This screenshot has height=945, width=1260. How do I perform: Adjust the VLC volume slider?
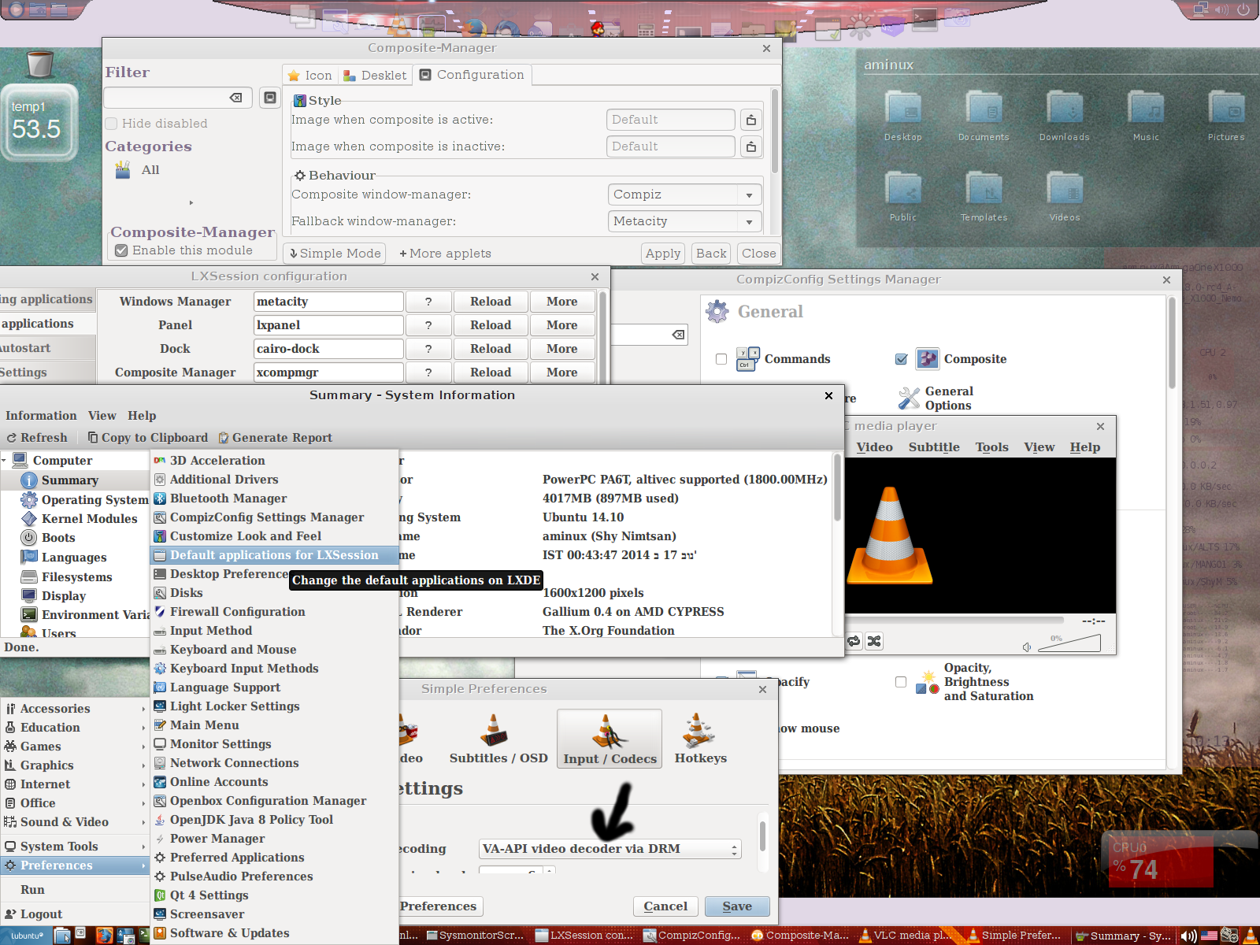pos(1069,644)
